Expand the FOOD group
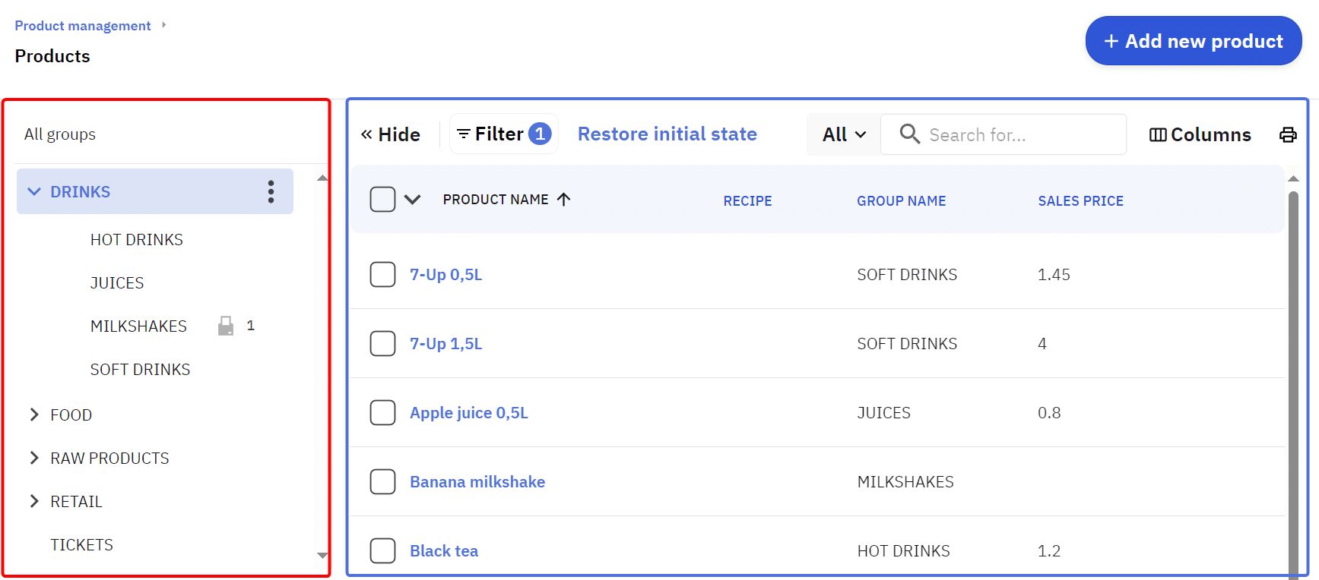The width and height of the screenshot is (1319, 580). tap(34, 415)
